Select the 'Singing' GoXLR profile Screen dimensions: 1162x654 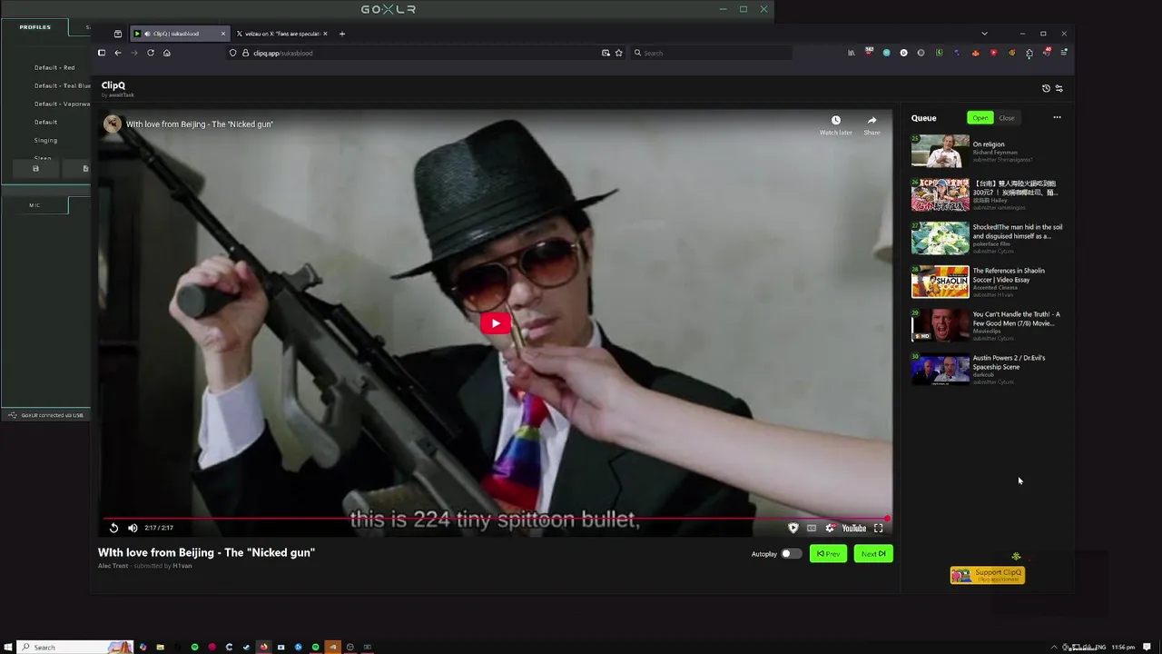pos(45,140)
